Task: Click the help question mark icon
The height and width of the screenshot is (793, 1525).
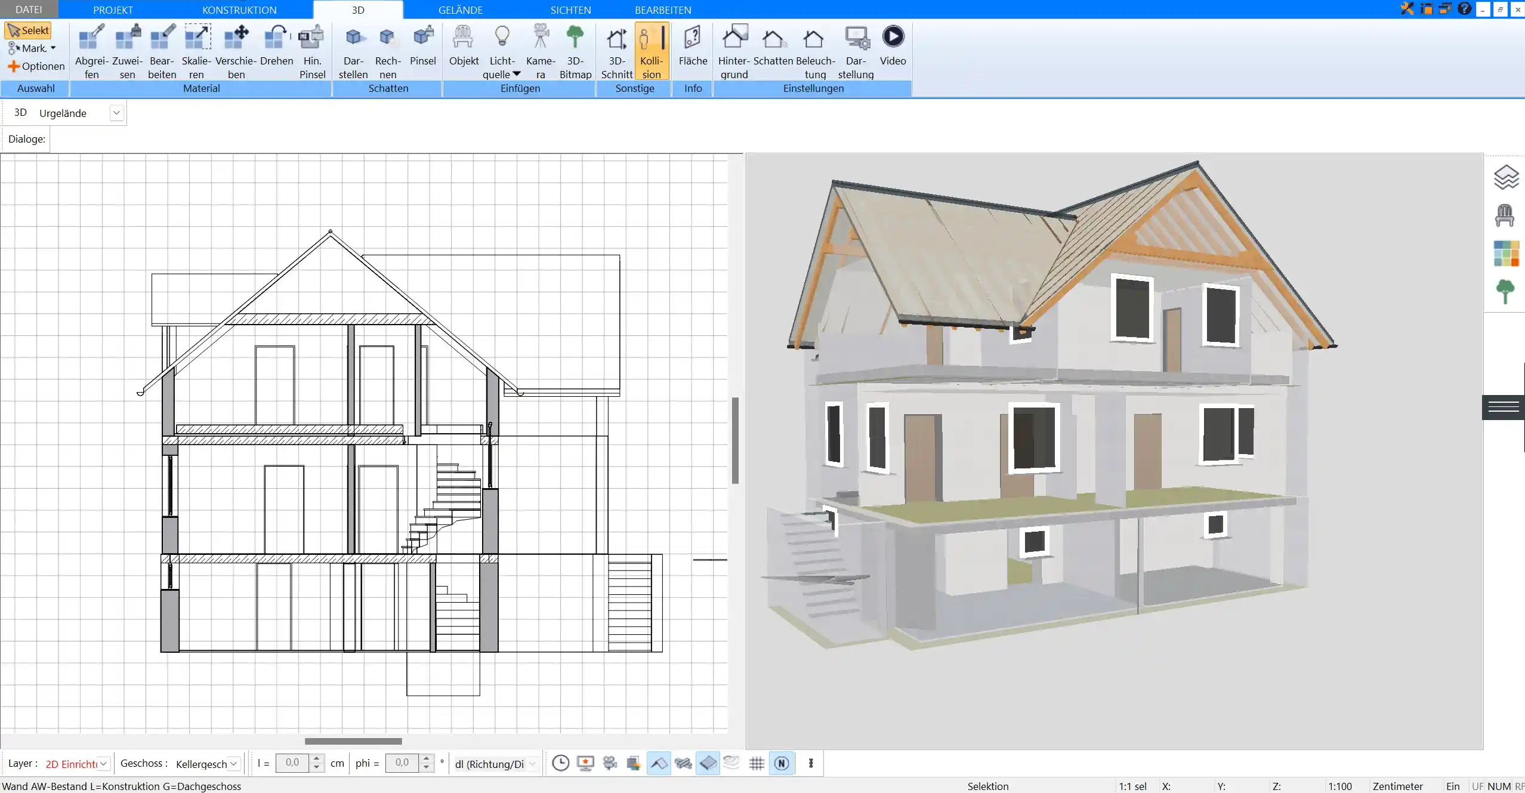Action: tap(1464, 9)
